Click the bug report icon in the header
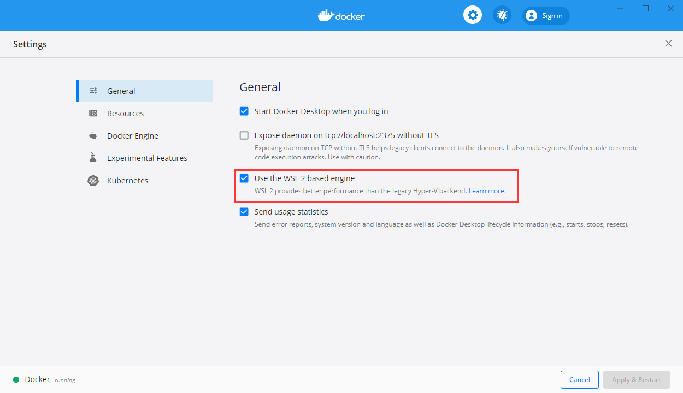Image resolution: width=683 pixels, height=393 pixels. point(502,15)
